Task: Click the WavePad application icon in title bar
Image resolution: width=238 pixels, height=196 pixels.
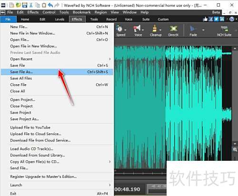Action: click(3, 5)
